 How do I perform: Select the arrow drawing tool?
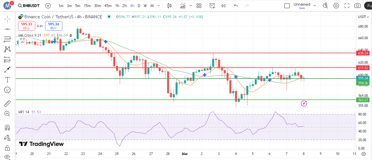click(7, 70)
